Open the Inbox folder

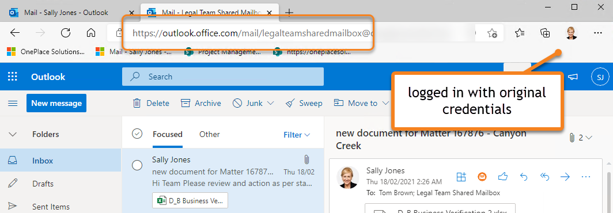(x=60, y=161)
